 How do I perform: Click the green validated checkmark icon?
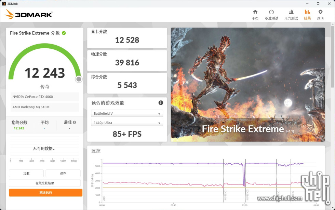pyautogui.click(x=64, y=33)
